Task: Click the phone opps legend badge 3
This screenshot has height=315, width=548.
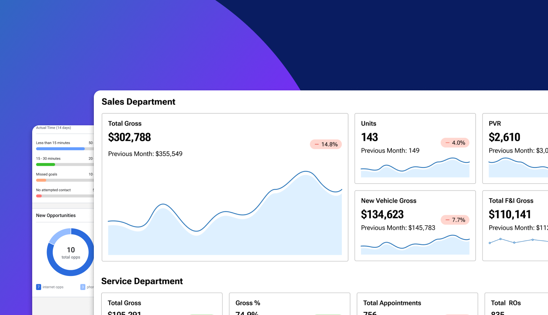Action: pos(83,287)
